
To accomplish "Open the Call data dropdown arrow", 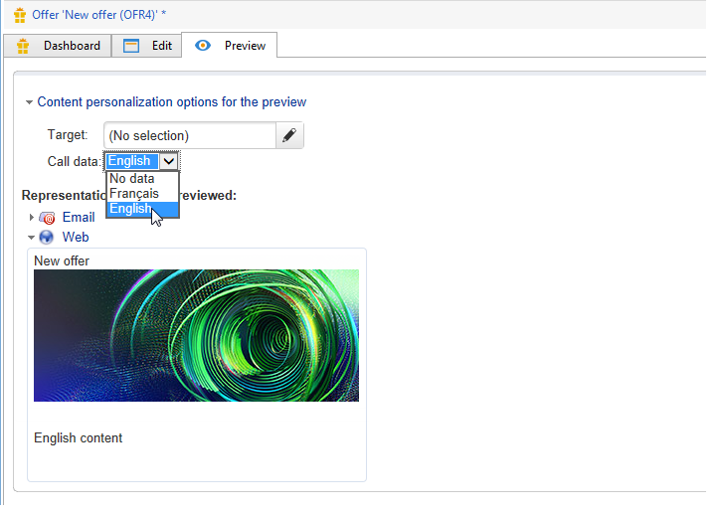I will 169,161.
